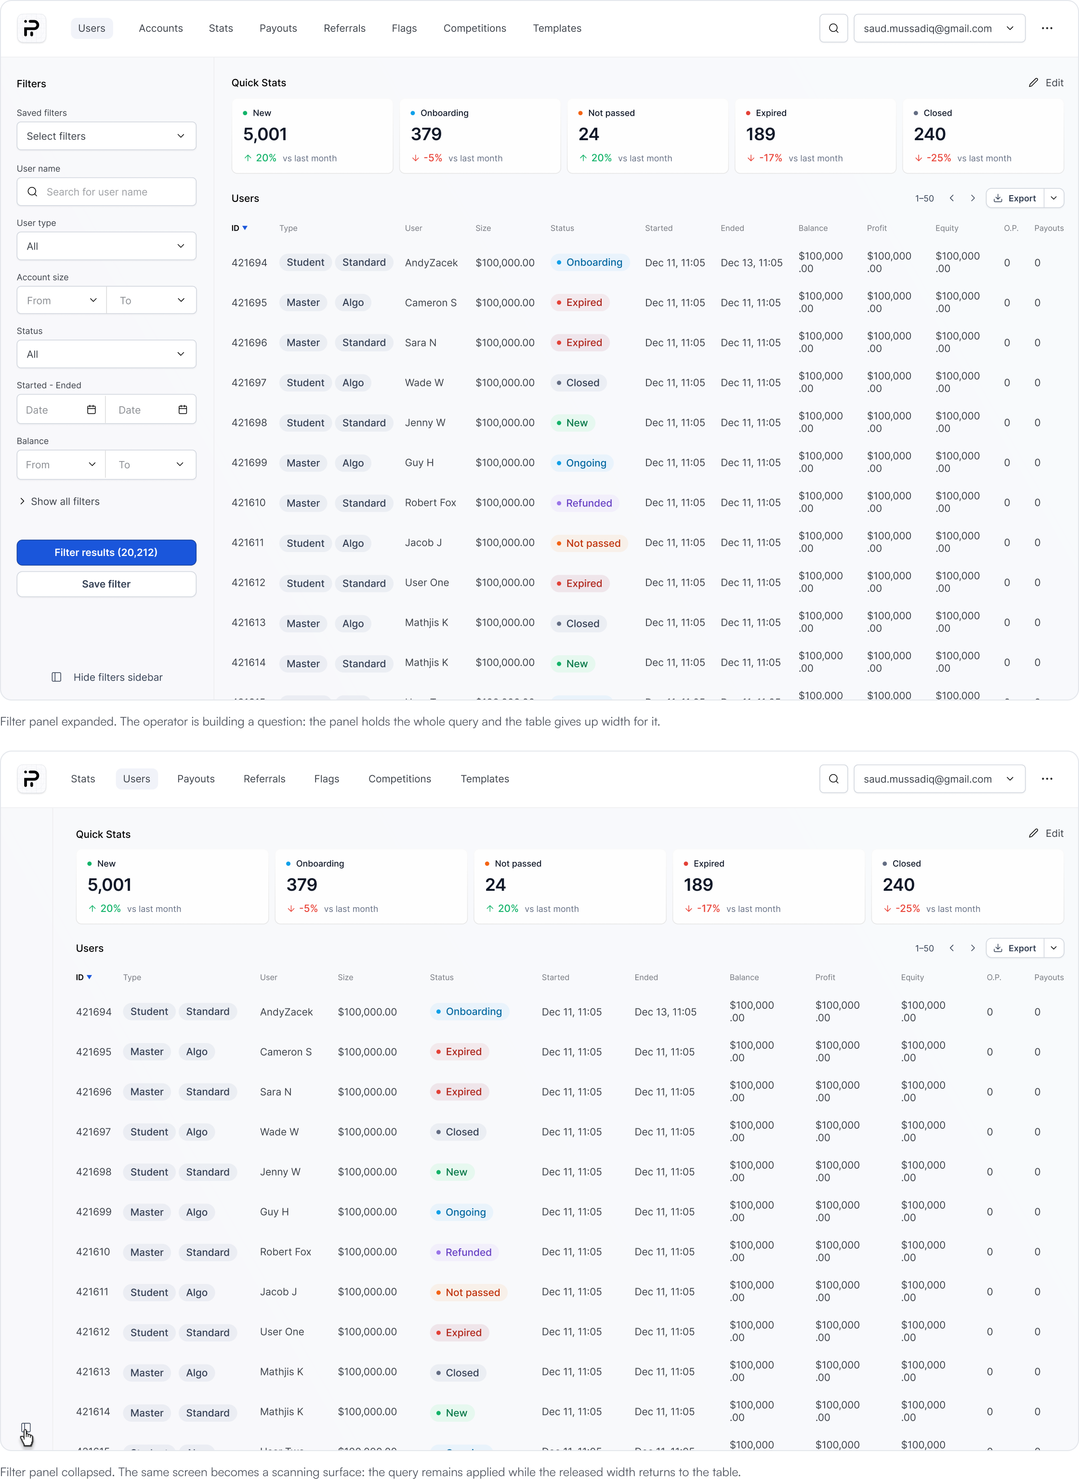Hide the filters sidebar
Image resolution: width=1079 pixels, height=1480 pixels.
(107, 677)
